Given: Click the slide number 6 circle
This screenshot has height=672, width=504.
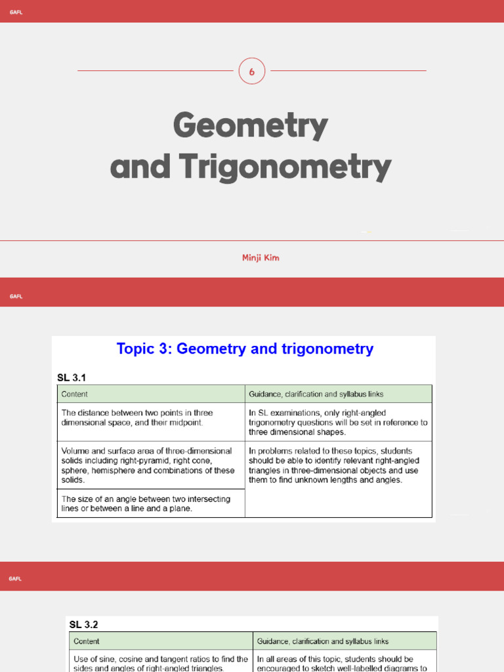Looking at the screenshot, I should pos(251,71).
